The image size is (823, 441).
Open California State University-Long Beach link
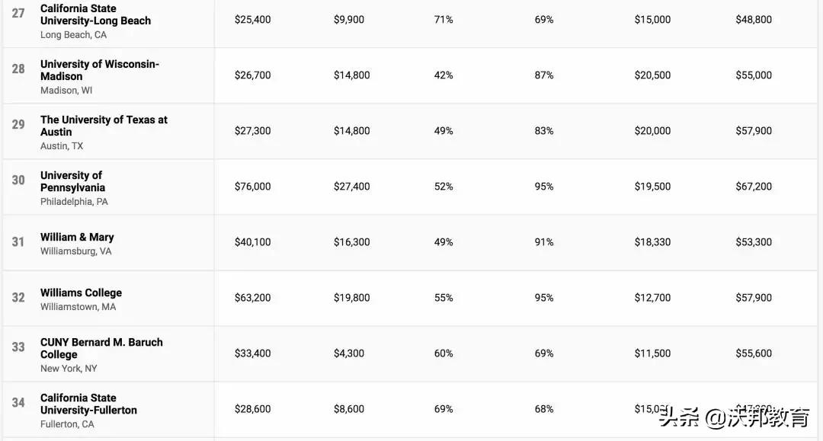click(95, 14)
